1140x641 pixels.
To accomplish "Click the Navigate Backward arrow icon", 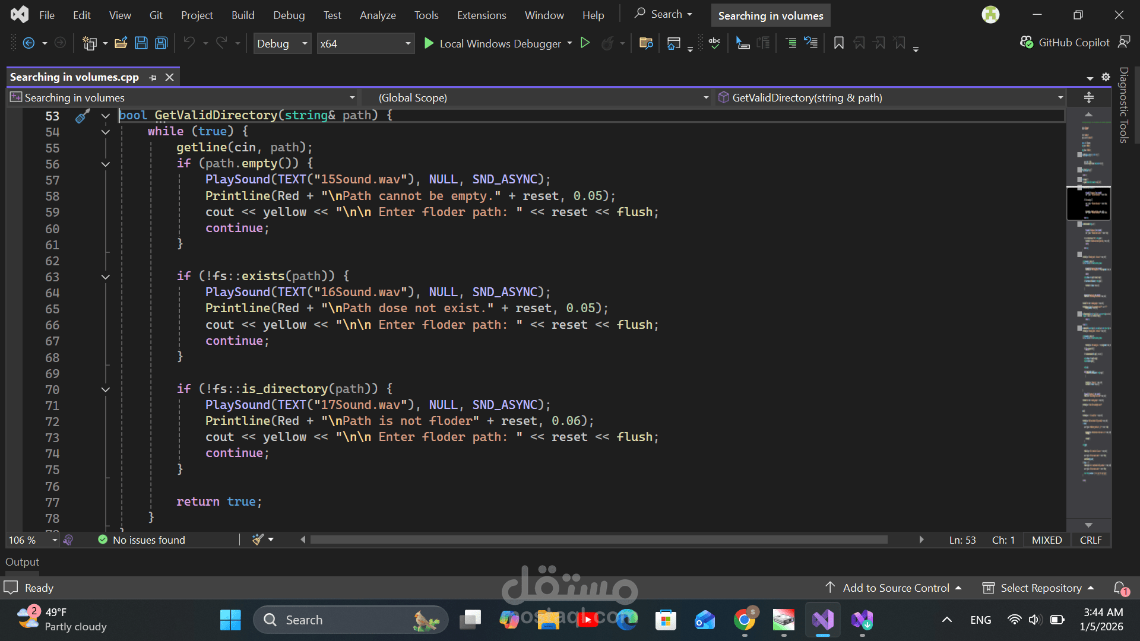I will point(28,43).
